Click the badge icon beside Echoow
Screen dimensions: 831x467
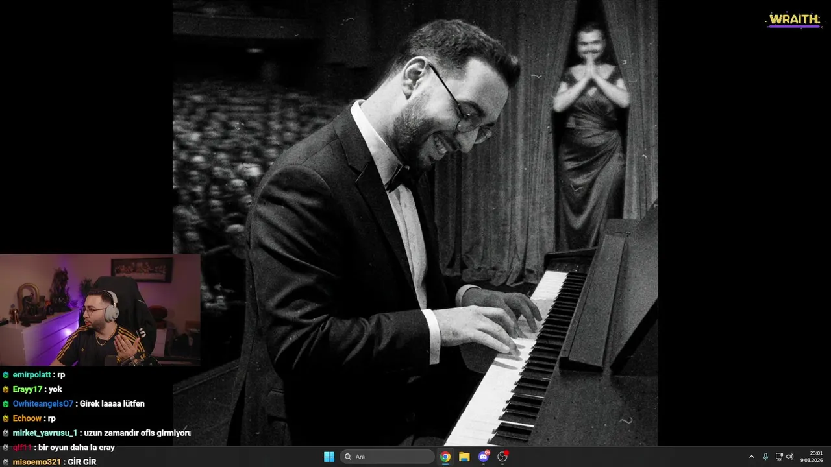click(x=6, y=418)
